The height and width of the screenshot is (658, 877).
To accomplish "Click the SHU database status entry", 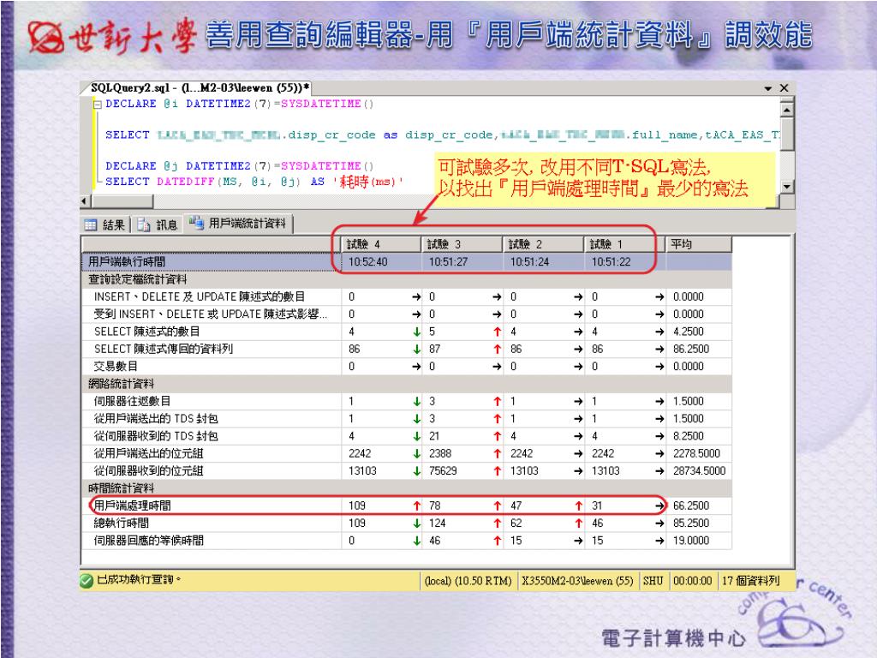I will (x=653, y=581).
